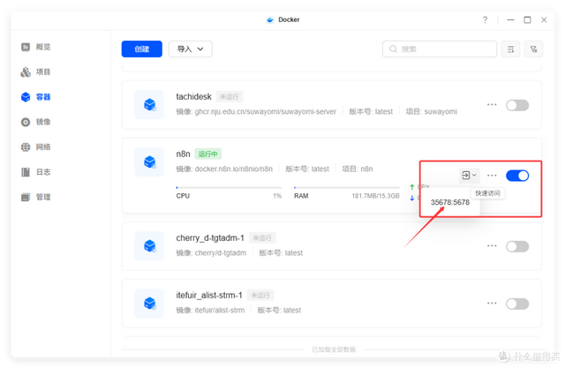565x368 pixels.
Task: Open the 概览 overview section
Action: 35,47
